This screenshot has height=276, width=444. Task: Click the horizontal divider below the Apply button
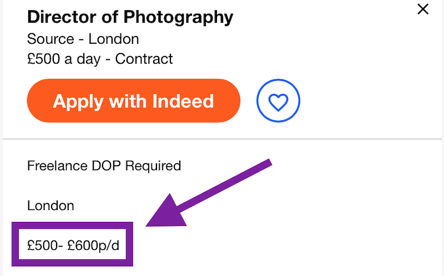pyautogui.click(x=222, y=138)
